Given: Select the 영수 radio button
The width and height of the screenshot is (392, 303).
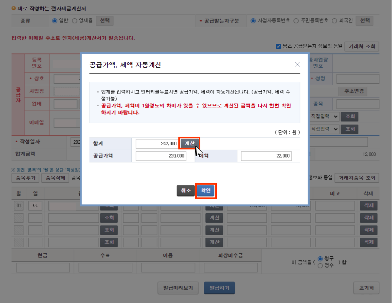Looking at the screenshot, I should coord(320,266).
